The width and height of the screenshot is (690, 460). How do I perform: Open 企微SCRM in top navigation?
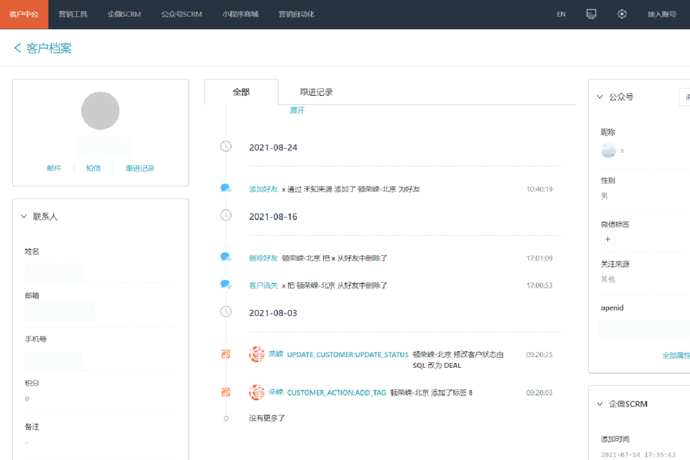(x=124, y=14)
